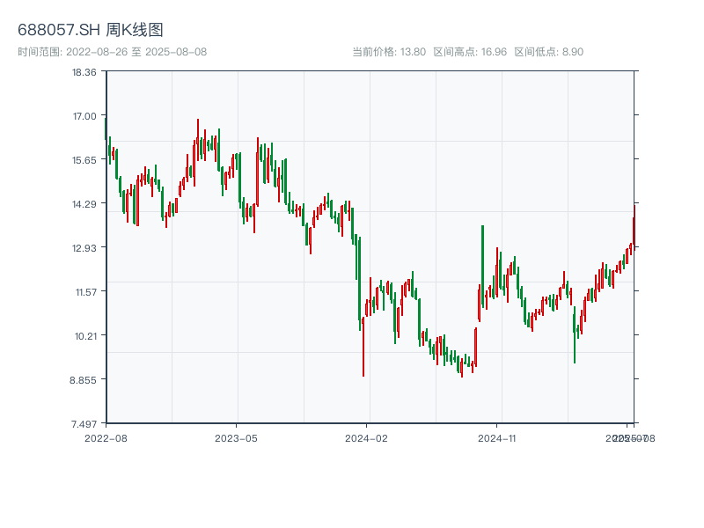
Task: Click the 12.93 y-axis label
Action: pyautogui.click(x=84, y=248)
